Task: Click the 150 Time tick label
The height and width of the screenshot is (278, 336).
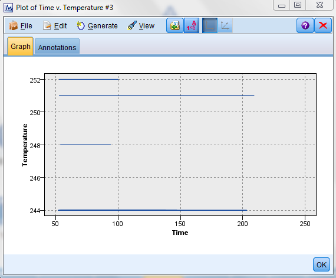Action: click(180, 224)
